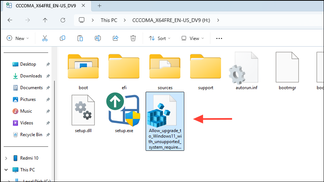Select the efi folder
This screenshot has width=324, height=182.
pyautogui.click(x=124, y=72)
